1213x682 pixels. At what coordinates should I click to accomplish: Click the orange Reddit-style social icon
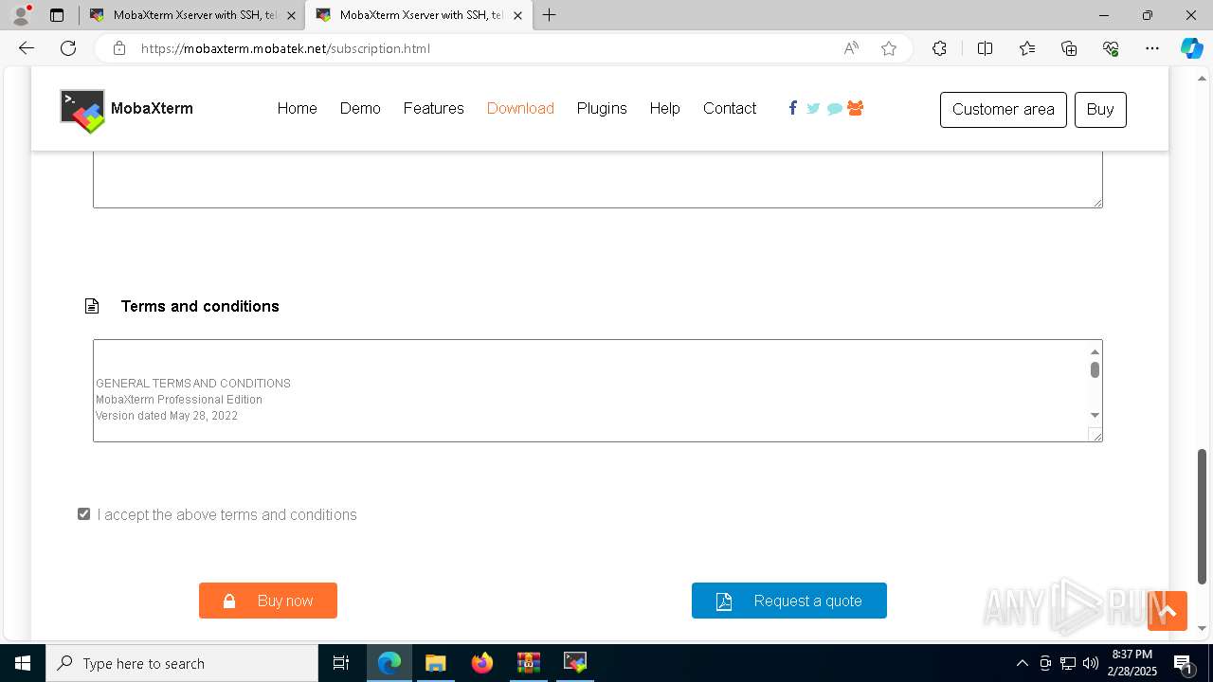(855, 108)
